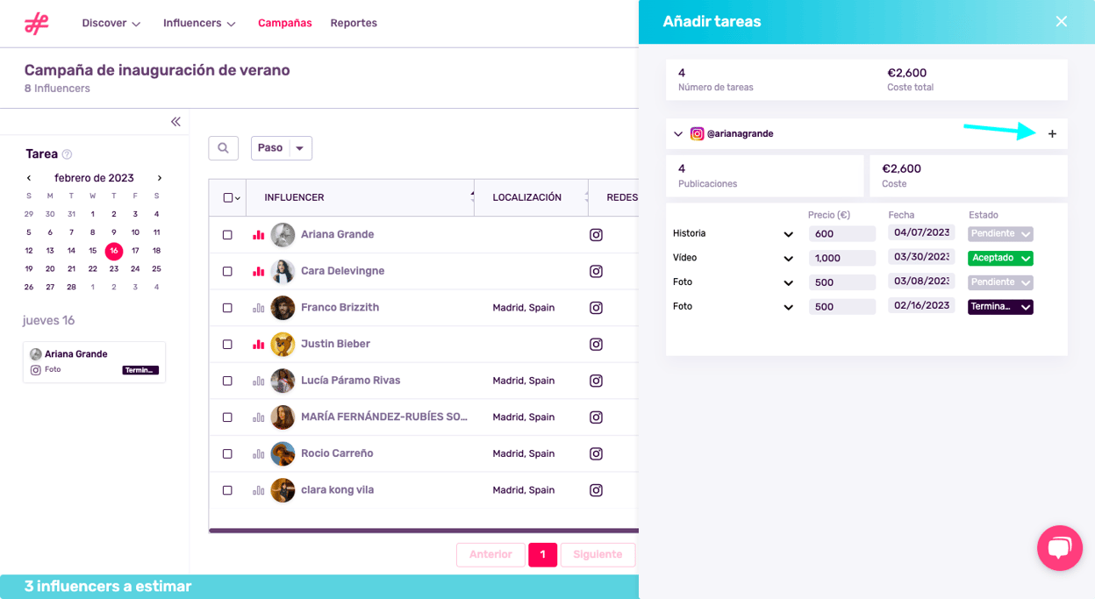Open Ariana Grande's Instagram icon in table

[x=596, y=235]
